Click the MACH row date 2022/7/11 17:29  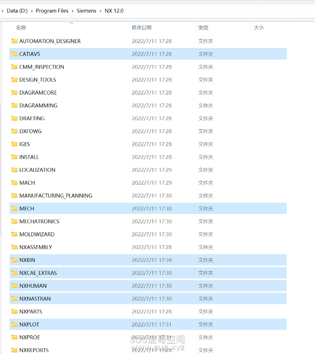pos(152,183)
